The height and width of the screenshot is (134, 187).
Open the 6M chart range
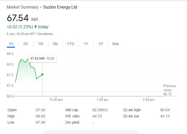[x=55, y=44]
